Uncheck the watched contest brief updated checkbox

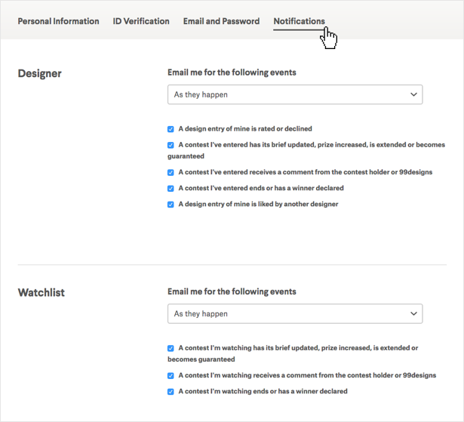(171, 349)
